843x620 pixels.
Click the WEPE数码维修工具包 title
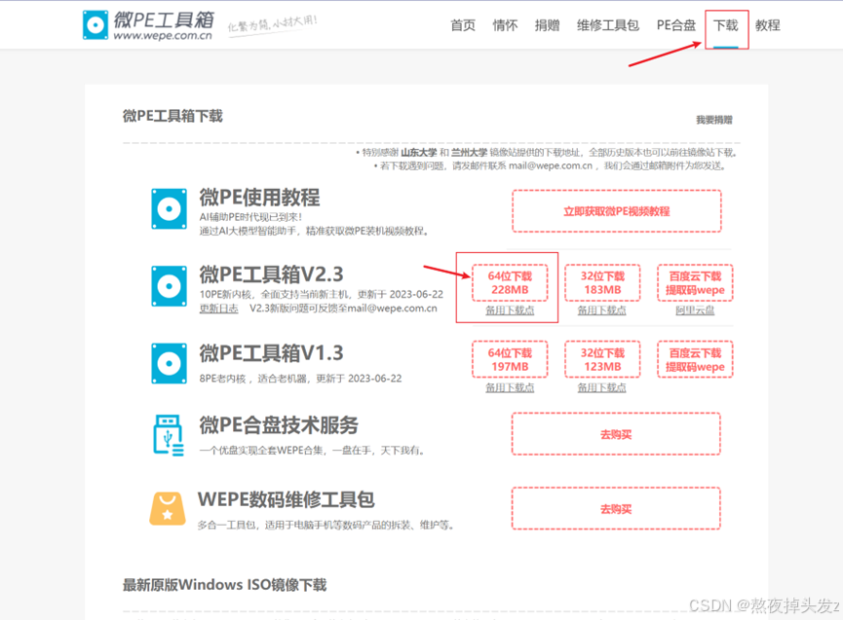tap(286, 499)
